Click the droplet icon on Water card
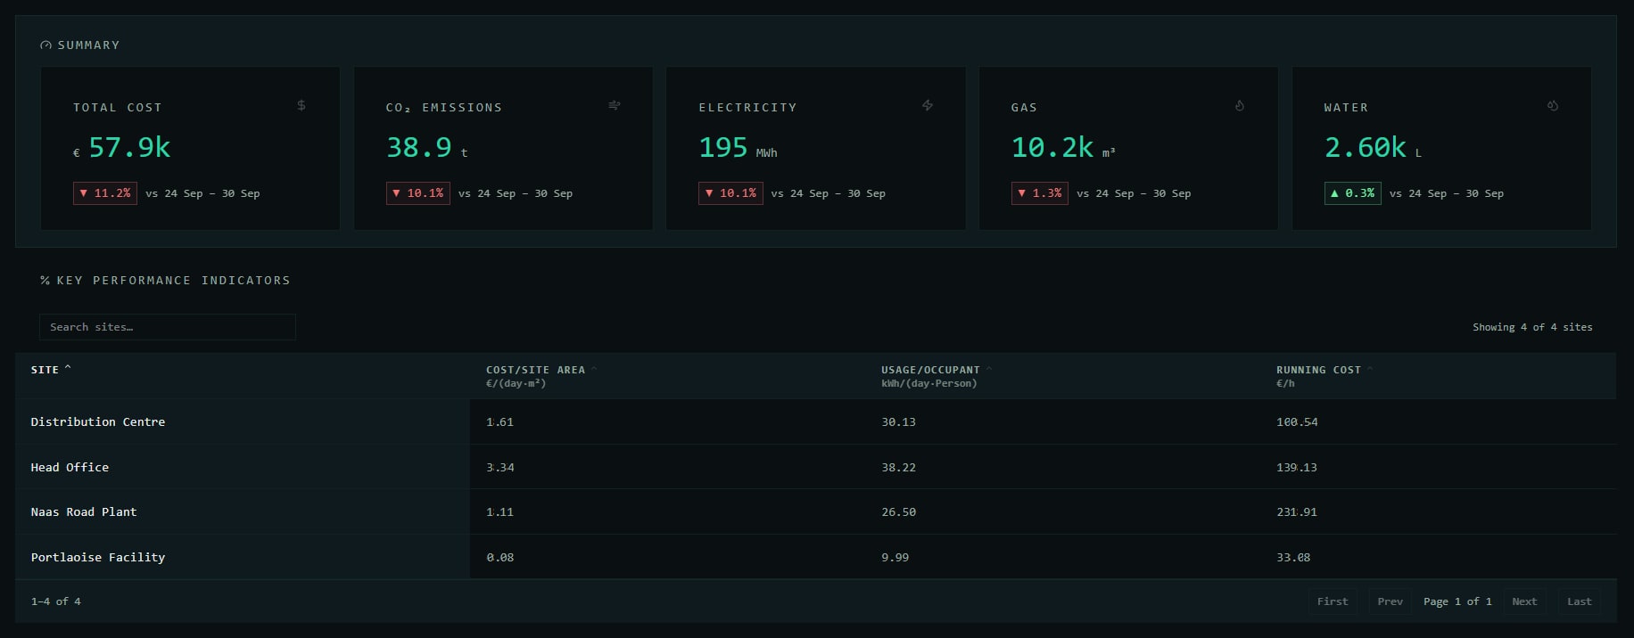 coord(1553,105)
